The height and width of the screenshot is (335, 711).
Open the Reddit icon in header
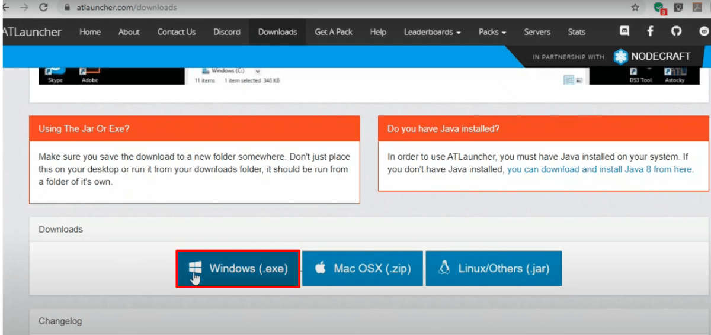click(704, 32)
